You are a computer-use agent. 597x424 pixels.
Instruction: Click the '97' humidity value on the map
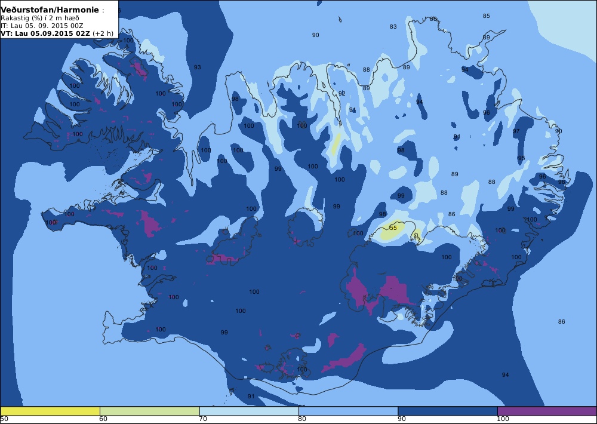coord(516,131)
